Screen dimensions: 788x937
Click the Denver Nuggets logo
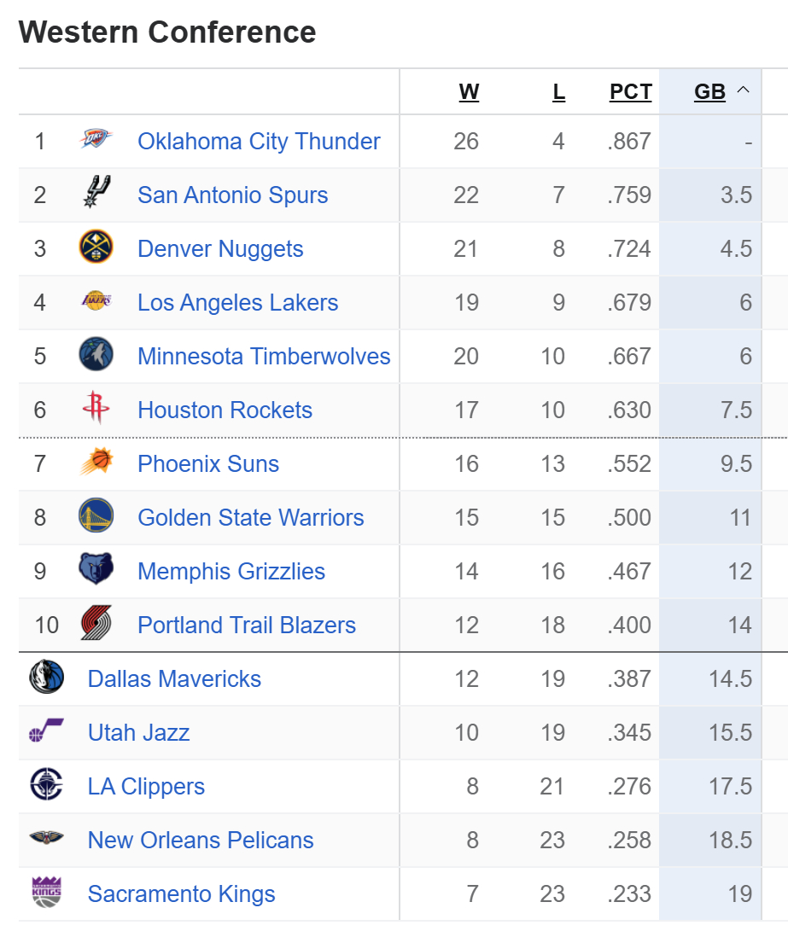(96, 247)
